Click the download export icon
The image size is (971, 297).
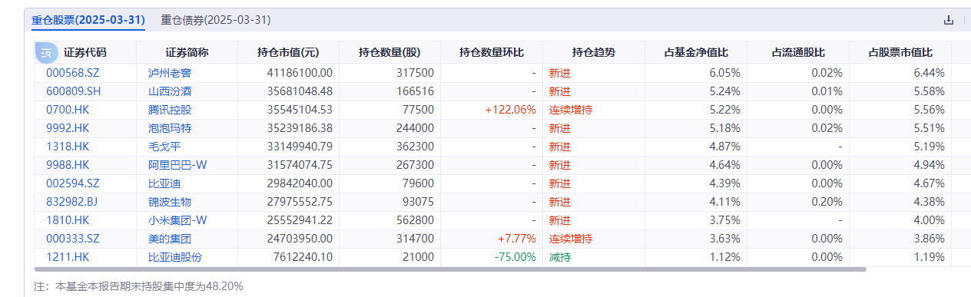[x=948, y=20]
